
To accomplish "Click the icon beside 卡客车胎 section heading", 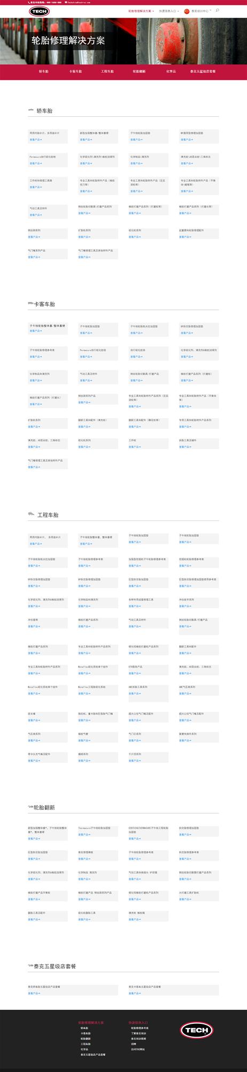I will click(x=30, y=303).
